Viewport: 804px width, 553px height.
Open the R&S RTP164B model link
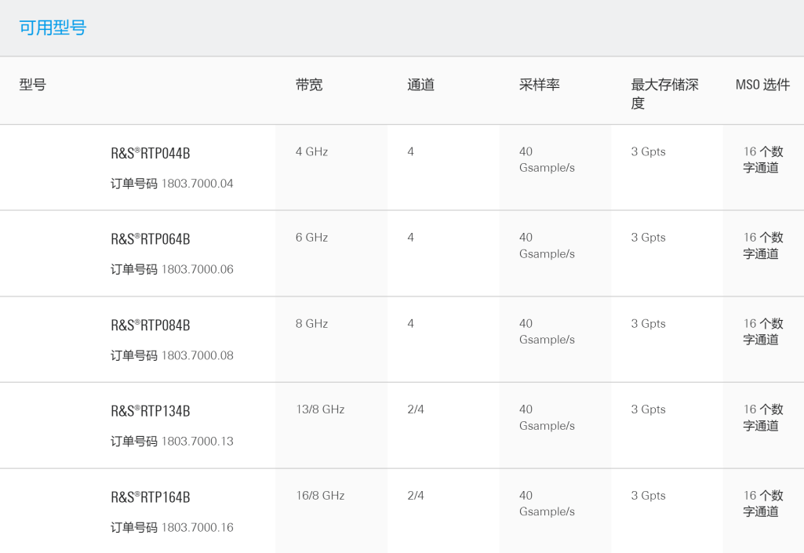(x=151, y=497)
